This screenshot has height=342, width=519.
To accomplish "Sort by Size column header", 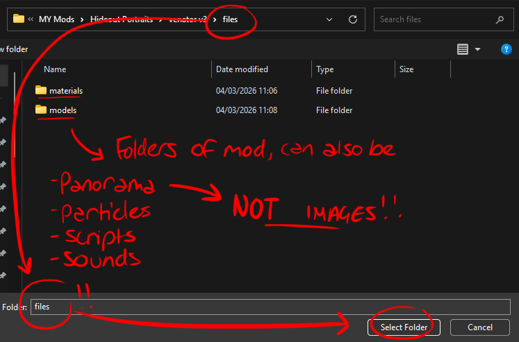I will point(406,69).
